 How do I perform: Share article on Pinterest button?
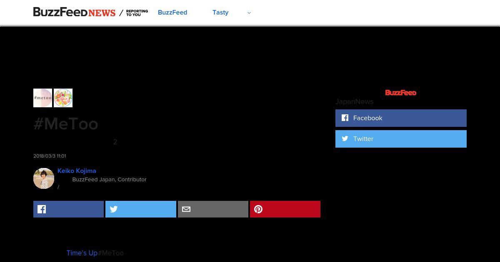pyautogui.click(x=285, y=209)
